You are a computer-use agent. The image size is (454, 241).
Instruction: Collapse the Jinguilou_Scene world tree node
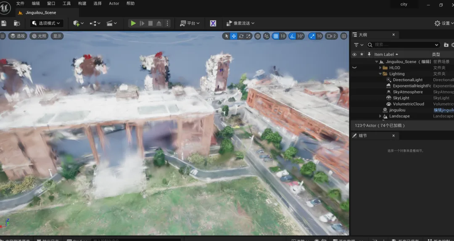[x=376, y=62]
